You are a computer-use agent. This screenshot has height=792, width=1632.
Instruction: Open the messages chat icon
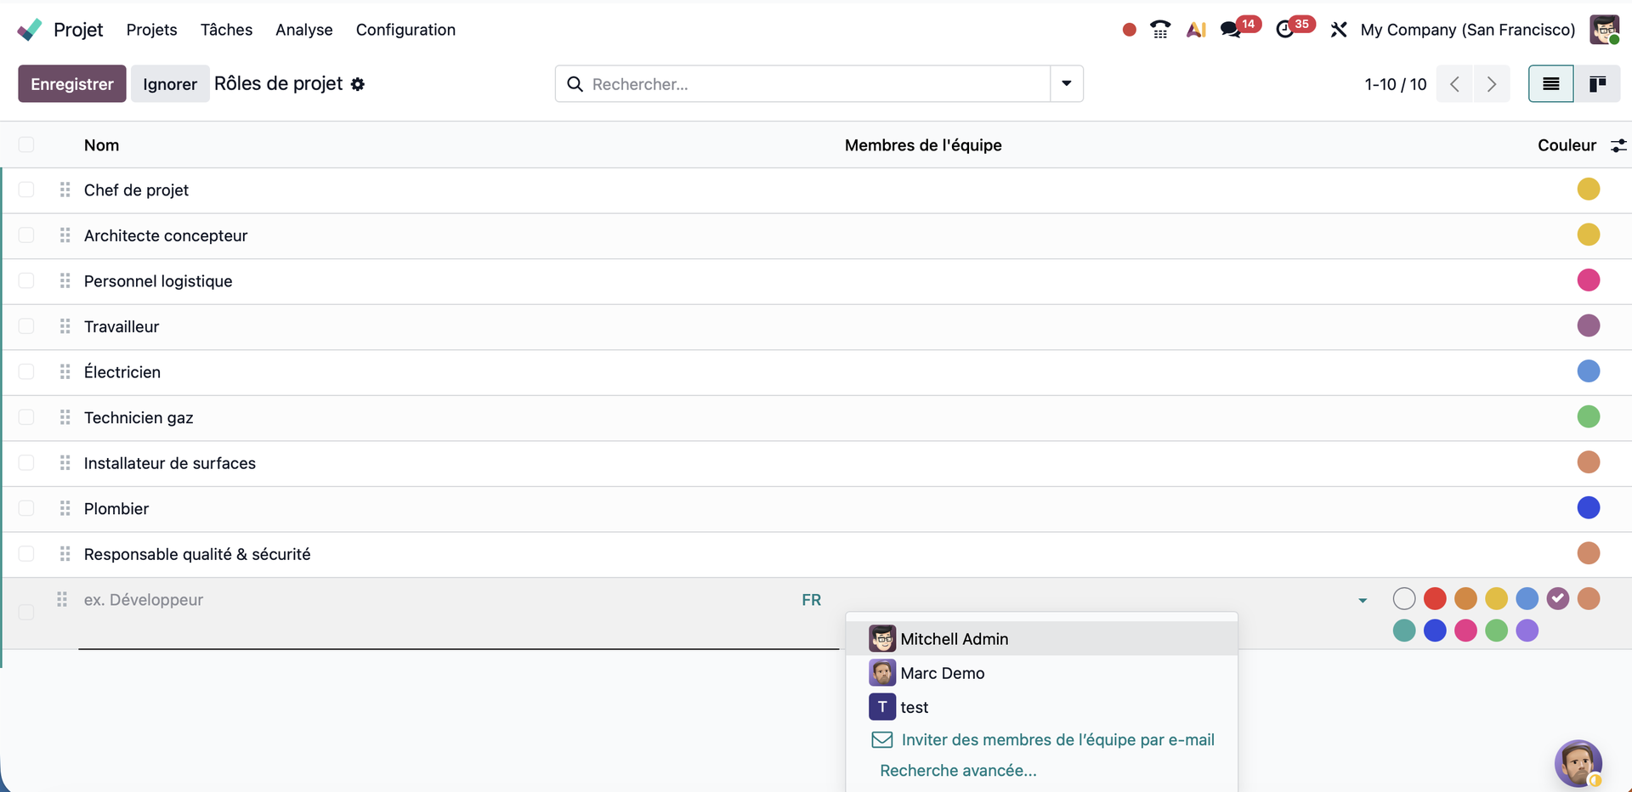coord(1230,30)
